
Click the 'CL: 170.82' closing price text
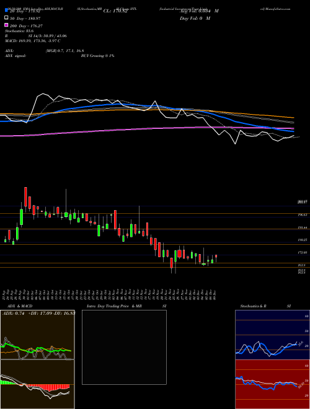click(x=115, y=11)
